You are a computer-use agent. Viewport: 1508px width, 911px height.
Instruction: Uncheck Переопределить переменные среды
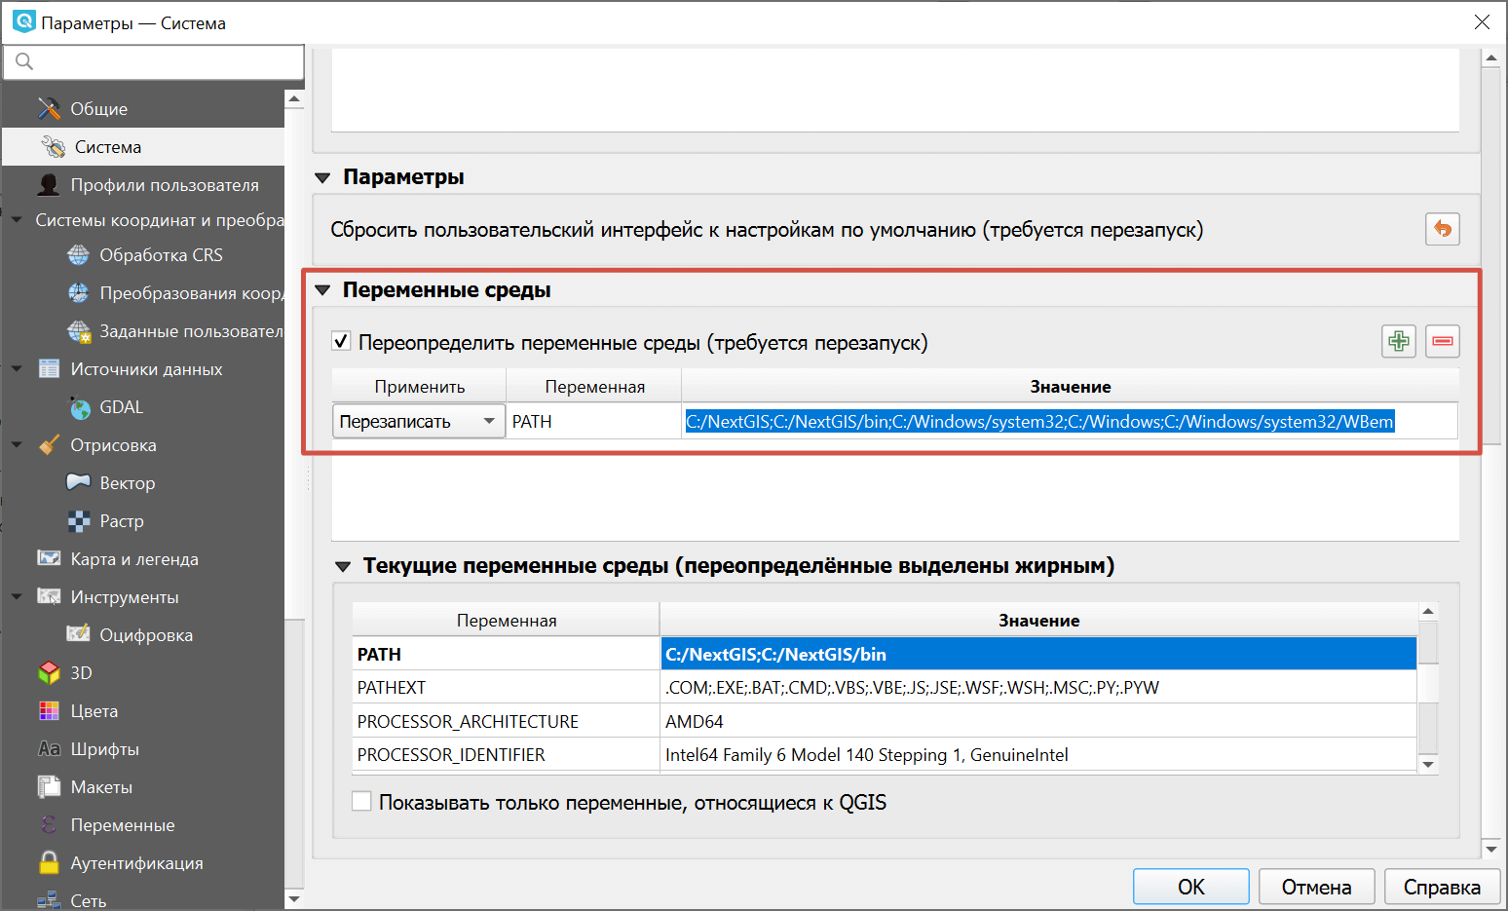pyautogui.click(x=341, y=341)
